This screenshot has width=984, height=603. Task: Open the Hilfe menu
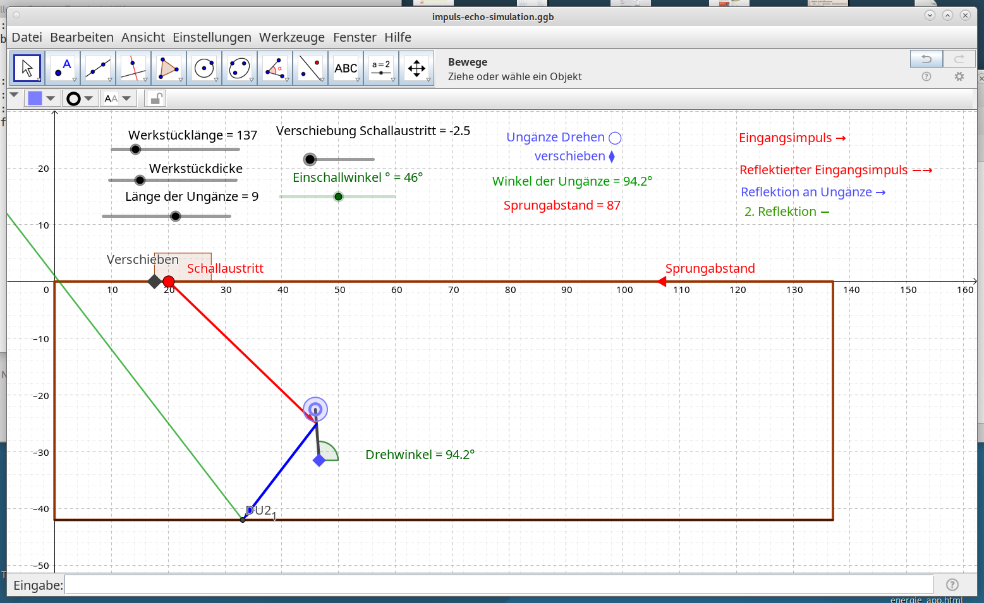(398, 37)
